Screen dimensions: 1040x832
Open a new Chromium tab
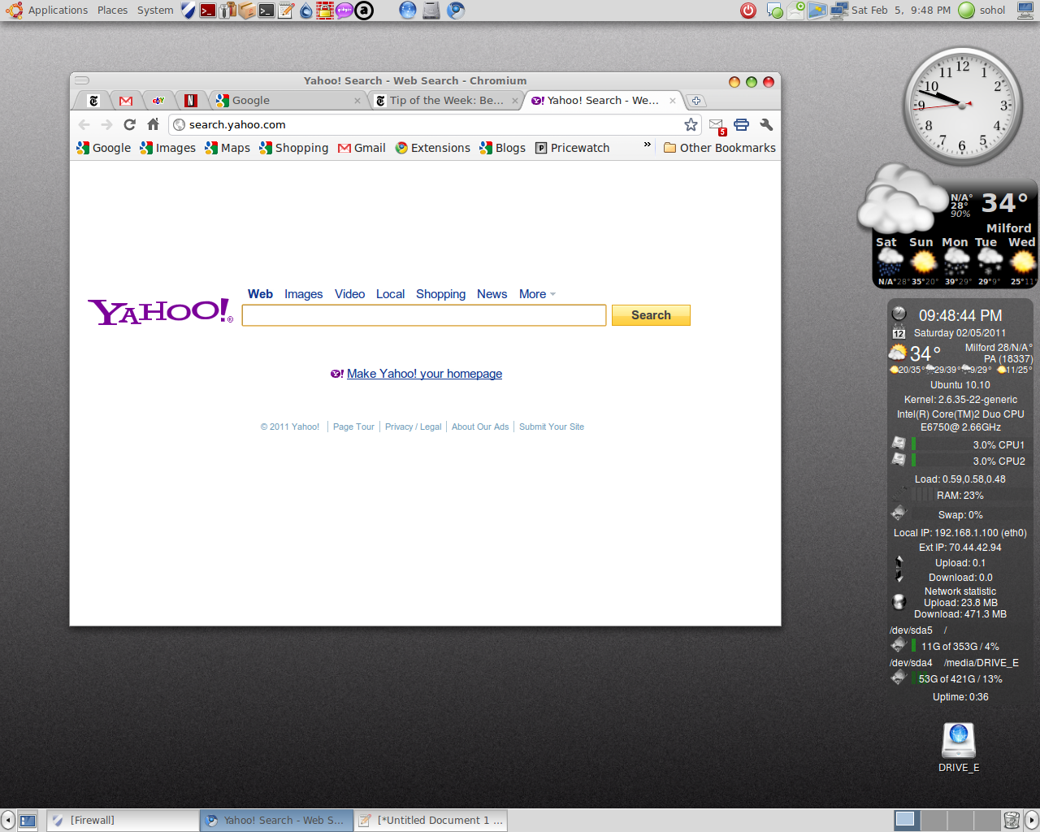(x=696, y=101)
